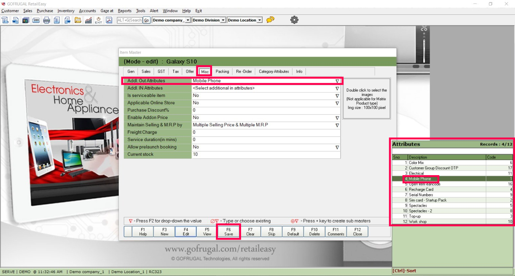Click the F6 Save button
515x276 pixels.
click(x=229, y=232)
